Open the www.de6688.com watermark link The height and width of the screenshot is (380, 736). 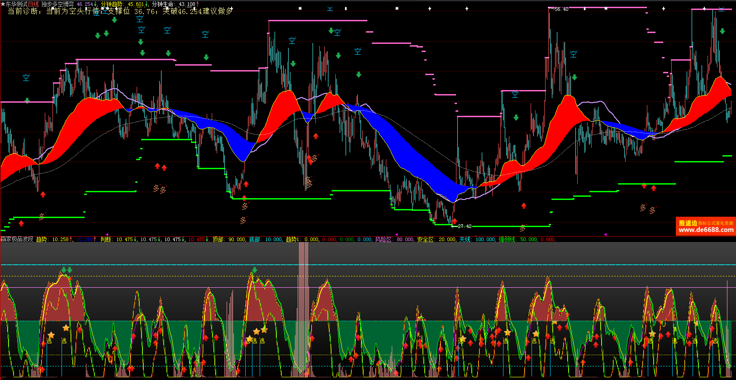pyautogui.click(x=706, y=230)
